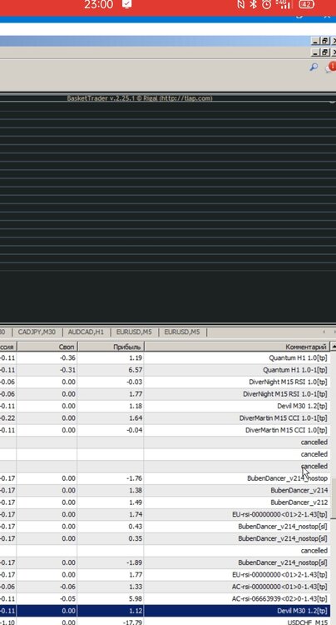Select the DiverMartin M15 CCI 1.0-1[tp] row
This screenshot has height=625, width=336.
pos(165,418)
